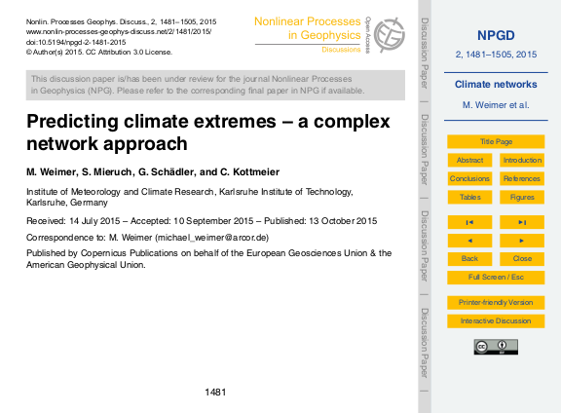Click the author list line
This screenshot has width=561, height=413.
(x=153, y=172)
